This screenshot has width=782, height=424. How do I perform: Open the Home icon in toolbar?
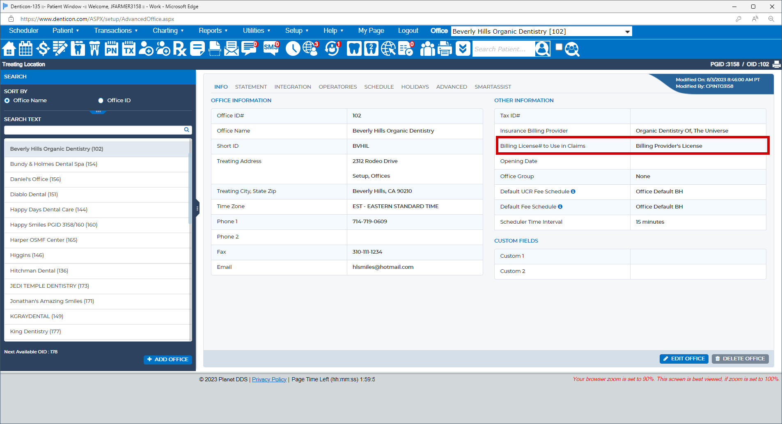(x=9, y=49)
